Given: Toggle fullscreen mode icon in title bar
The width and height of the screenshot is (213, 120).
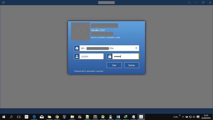Looking at the screenshot, I should coord(189,2).
